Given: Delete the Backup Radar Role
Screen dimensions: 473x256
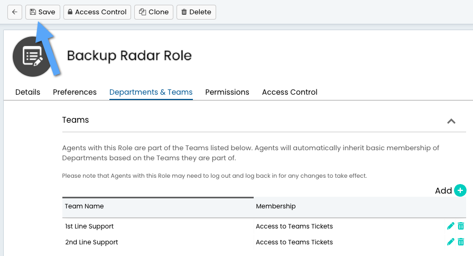Looking at the screenshot, I should pyautogui.click(x=196, y=12).
